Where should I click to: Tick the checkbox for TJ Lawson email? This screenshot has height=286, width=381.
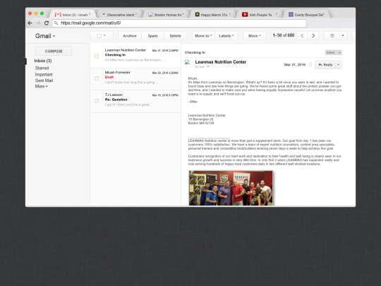[x=97, y=101]
